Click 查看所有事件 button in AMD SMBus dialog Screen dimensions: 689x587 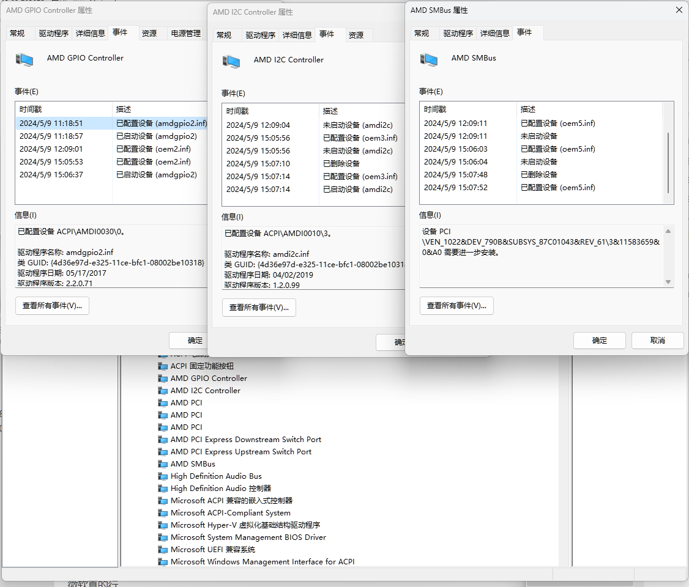coord(456,306)
